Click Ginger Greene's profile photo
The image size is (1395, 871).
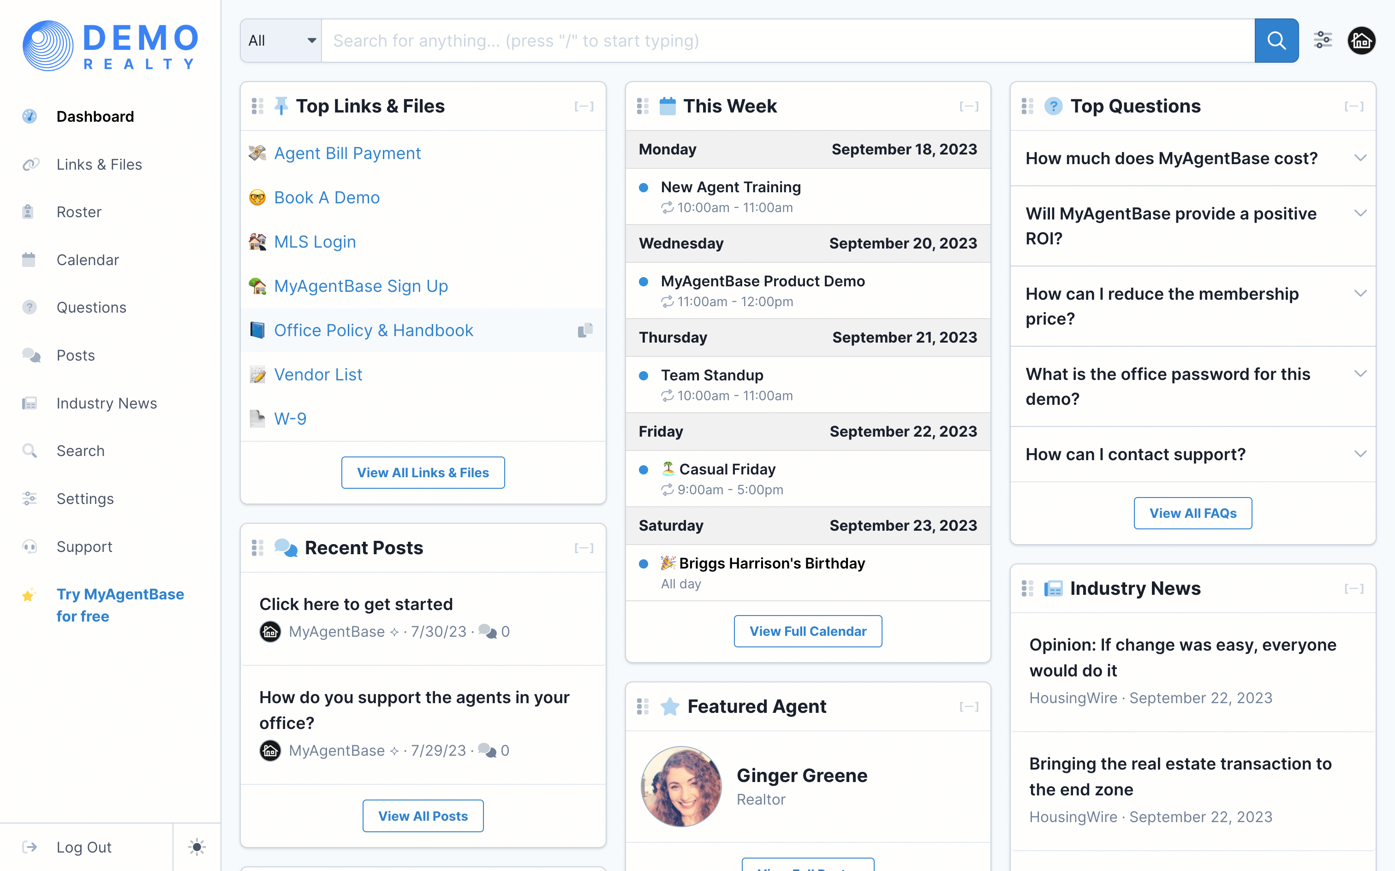(x=681, y=786)
